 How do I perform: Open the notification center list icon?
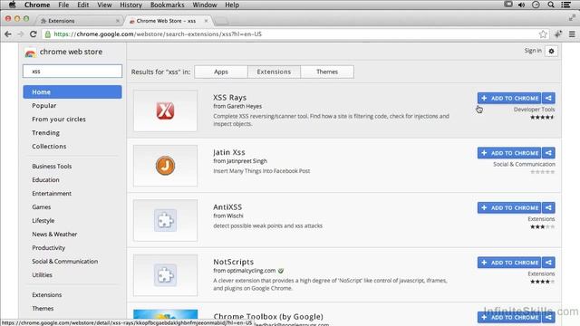[565, 5]
